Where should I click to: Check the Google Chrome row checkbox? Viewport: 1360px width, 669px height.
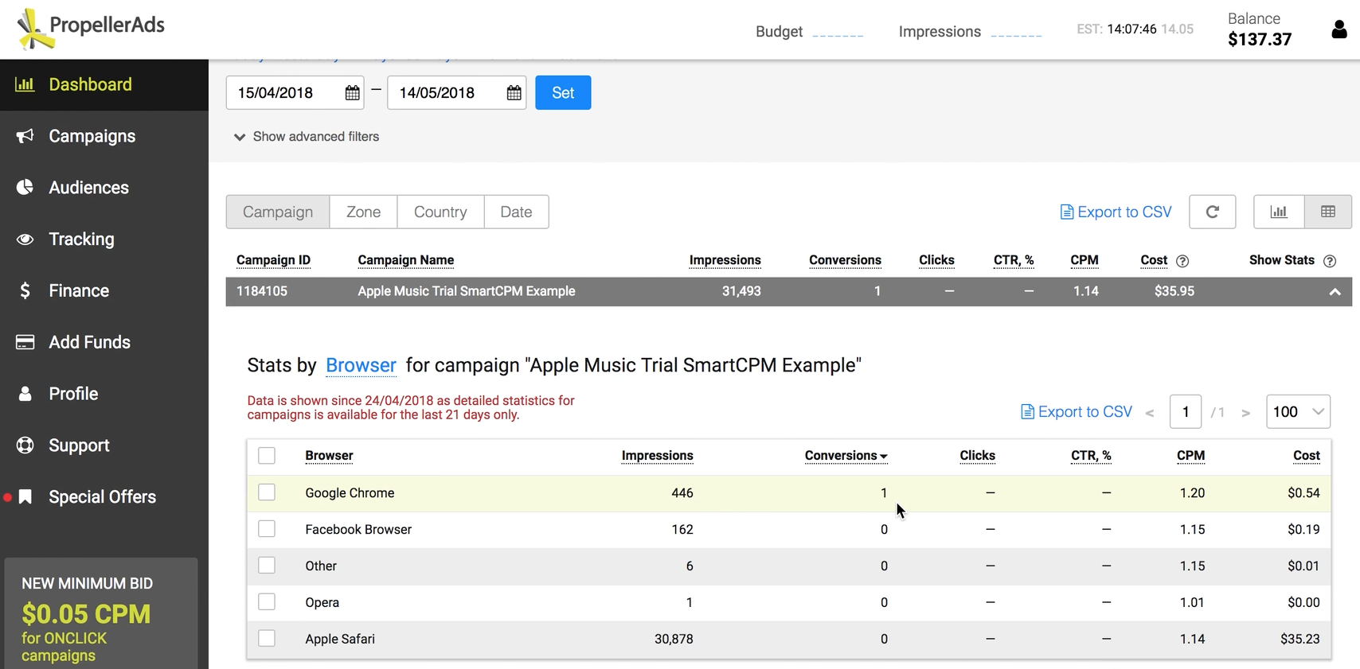click(267, 492)
